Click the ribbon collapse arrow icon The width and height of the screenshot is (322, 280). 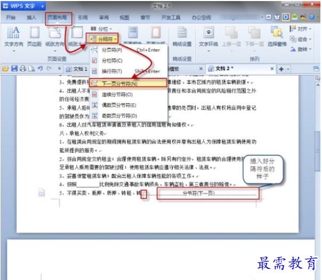[x=269, y=18]
